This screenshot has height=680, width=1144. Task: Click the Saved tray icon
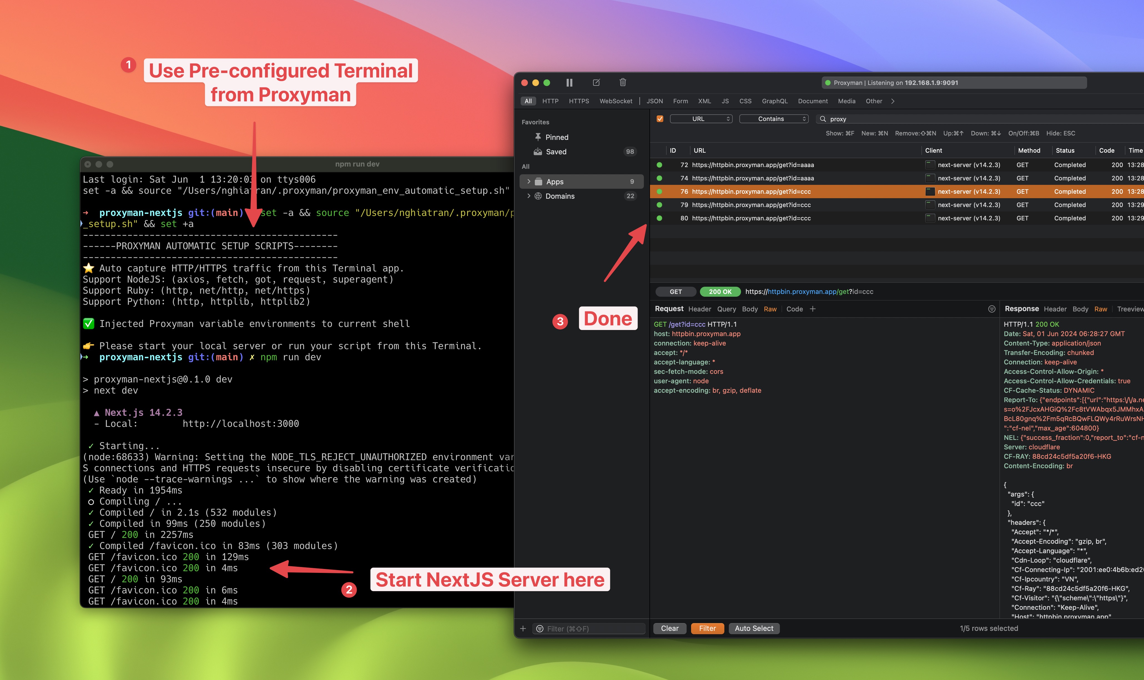coord(538,152)
